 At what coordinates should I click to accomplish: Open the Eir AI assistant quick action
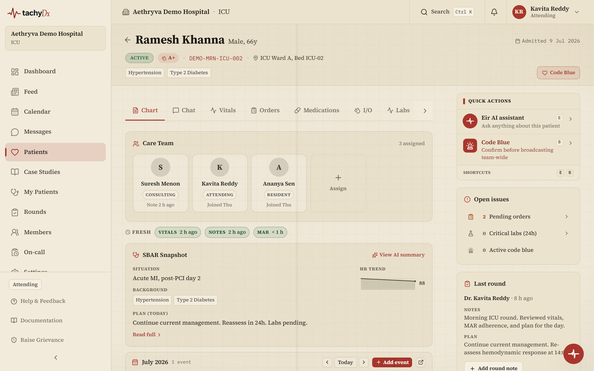[x=518, y=122]
